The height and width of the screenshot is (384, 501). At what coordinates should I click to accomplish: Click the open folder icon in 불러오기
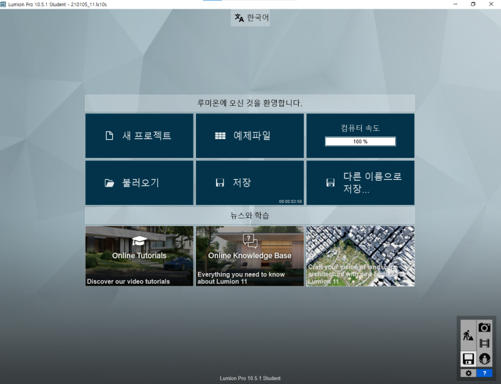[x=109, y=183]
